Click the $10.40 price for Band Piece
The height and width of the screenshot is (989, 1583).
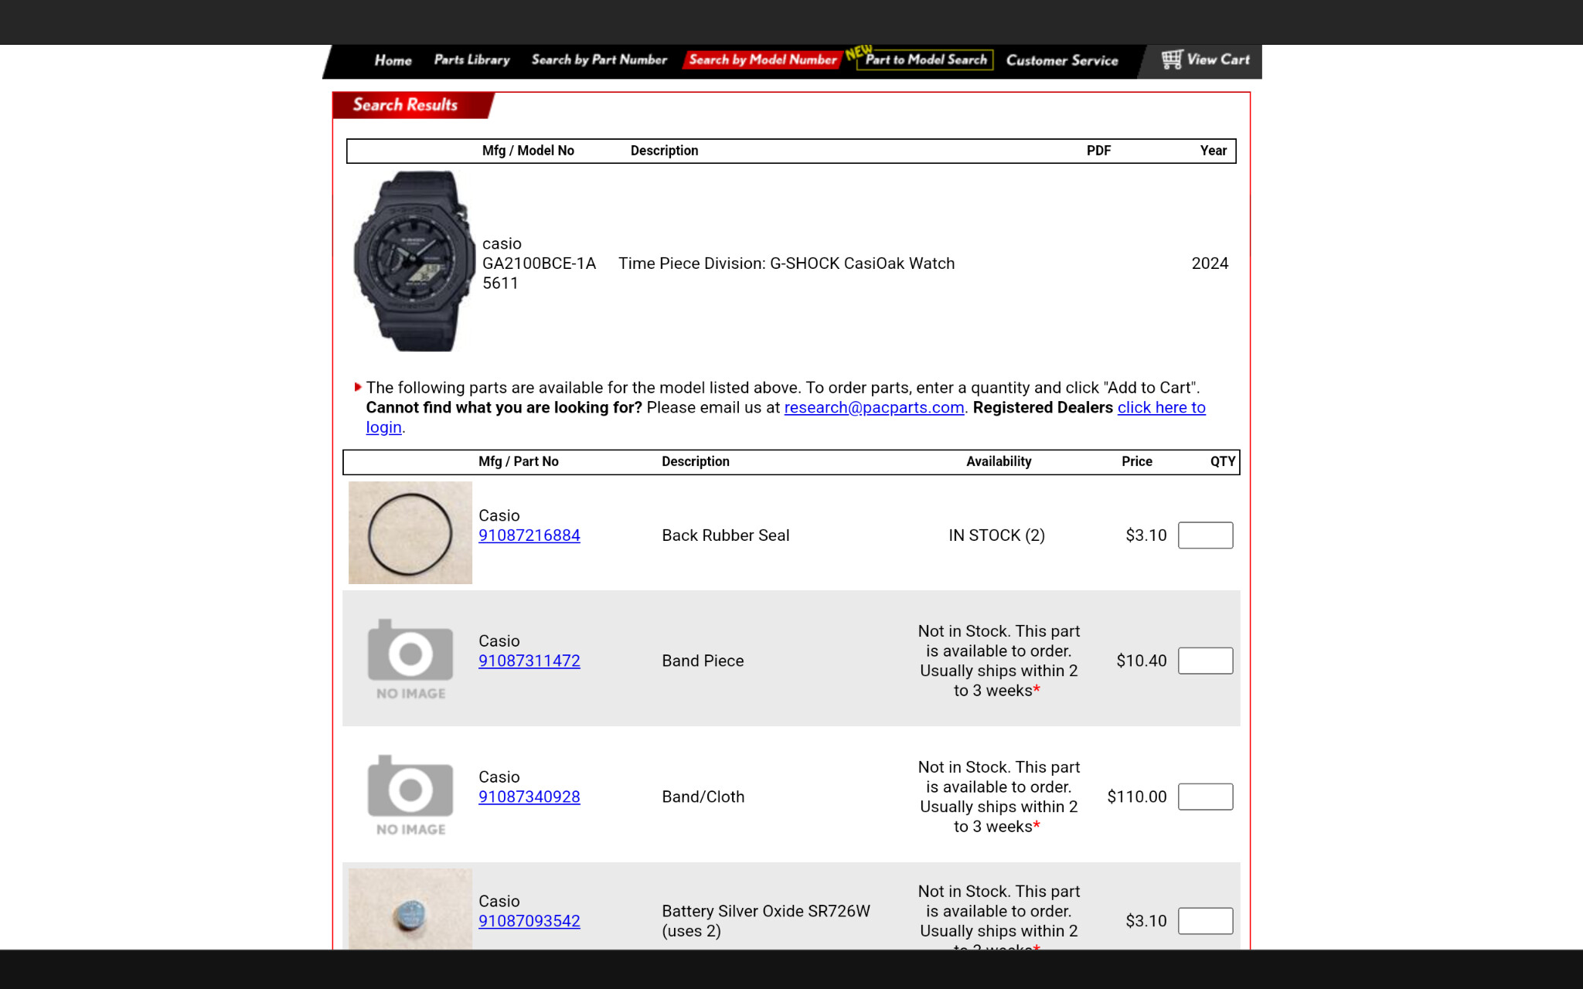point(1141,661)
